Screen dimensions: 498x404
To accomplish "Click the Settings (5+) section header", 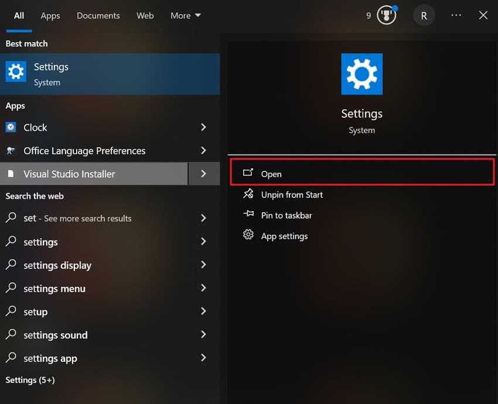I will point(30,380).
